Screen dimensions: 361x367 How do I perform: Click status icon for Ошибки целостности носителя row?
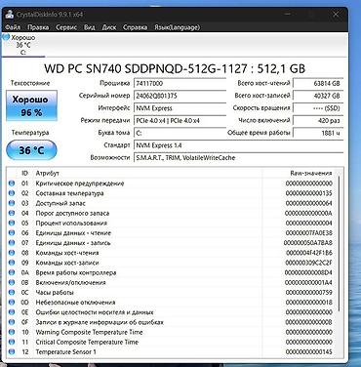pyautogui.click(x=12, y=312)
